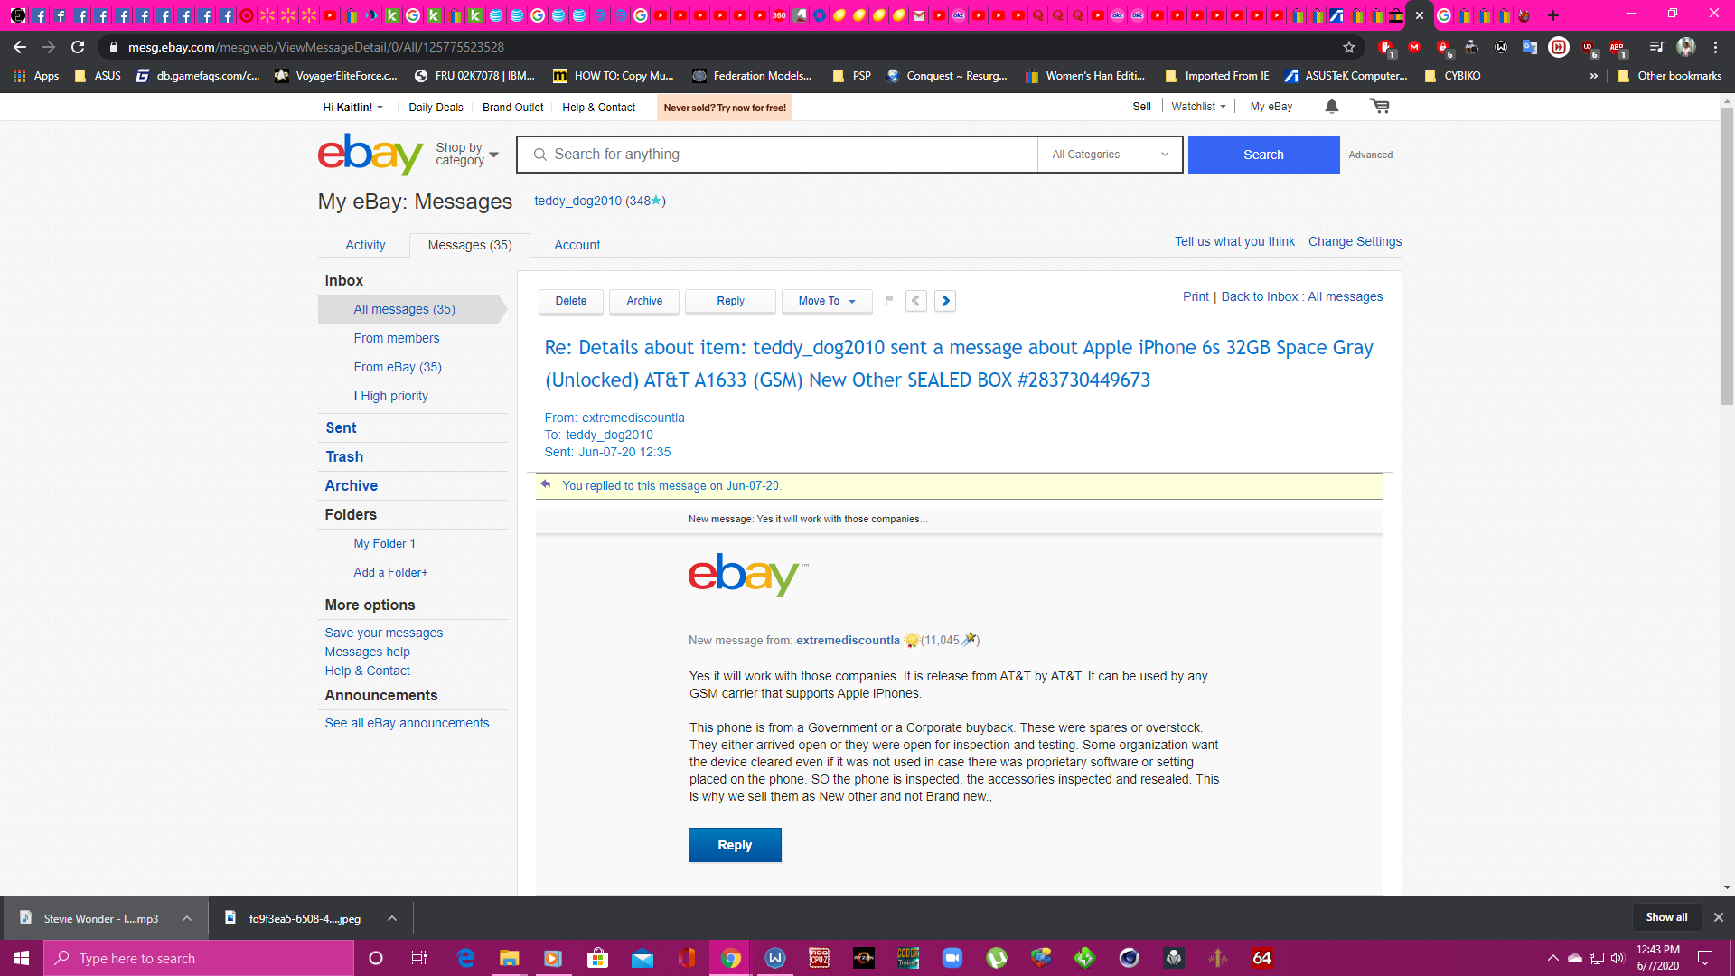This screenshot has height=976, width=1735.
Task: Reload the page in Chrome
Action: pos(78,47)
